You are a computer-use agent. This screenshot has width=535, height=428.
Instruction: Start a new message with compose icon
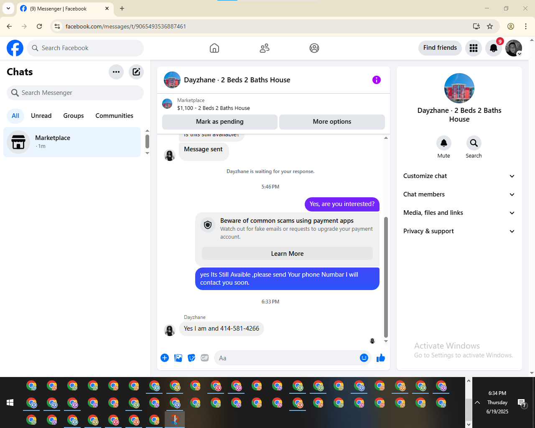coord(136,72)
